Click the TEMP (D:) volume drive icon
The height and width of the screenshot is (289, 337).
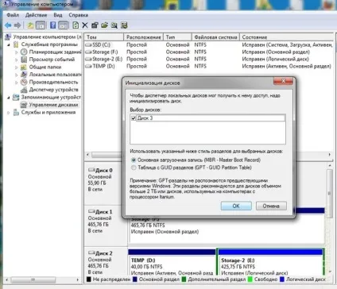88,67
